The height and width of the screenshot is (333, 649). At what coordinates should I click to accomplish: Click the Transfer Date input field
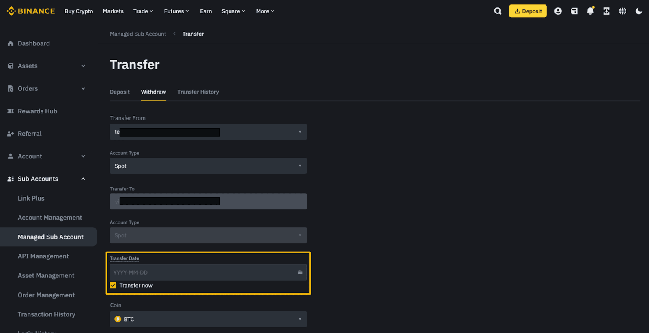click(x=203, y=273)
